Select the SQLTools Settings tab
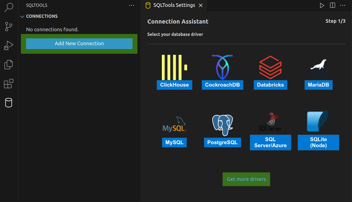 [x=174, y=5]
